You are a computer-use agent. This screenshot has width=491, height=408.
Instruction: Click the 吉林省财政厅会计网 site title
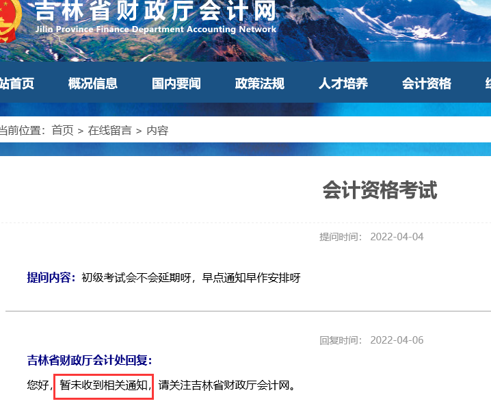156,12
